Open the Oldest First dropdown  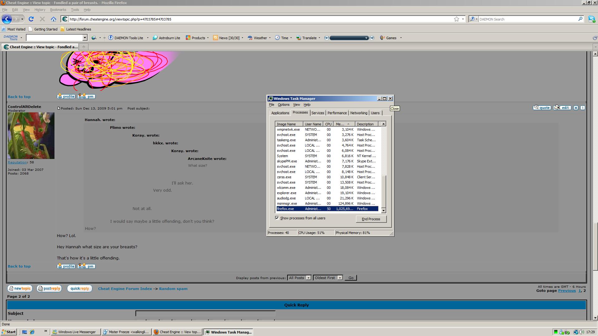(328, 278)
